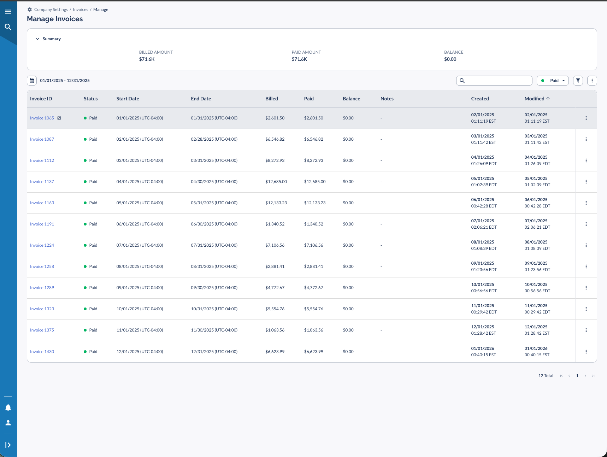The width and height of the screenshot is (607, 457).
Task: Open row actions menu for Invoice 1430
Action: tap(586, 352)
